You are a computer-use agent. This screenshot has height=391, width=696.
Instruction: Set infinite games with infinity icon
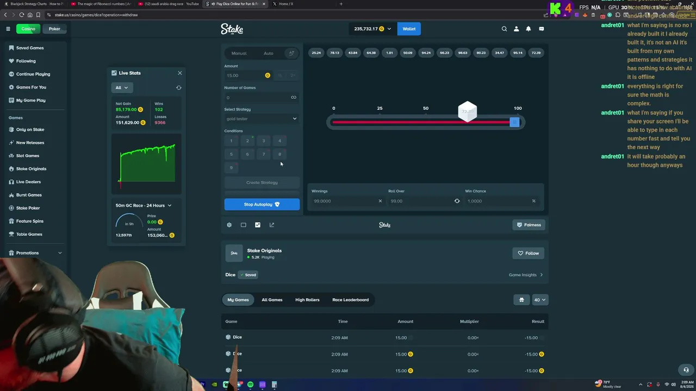point(294,97)
